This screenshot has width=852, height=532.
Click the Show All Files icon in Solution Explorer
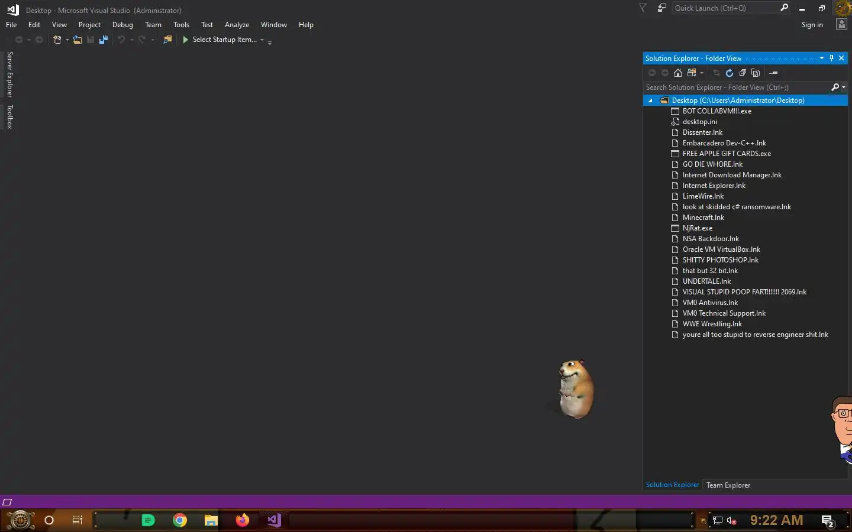tap(756, 73)
